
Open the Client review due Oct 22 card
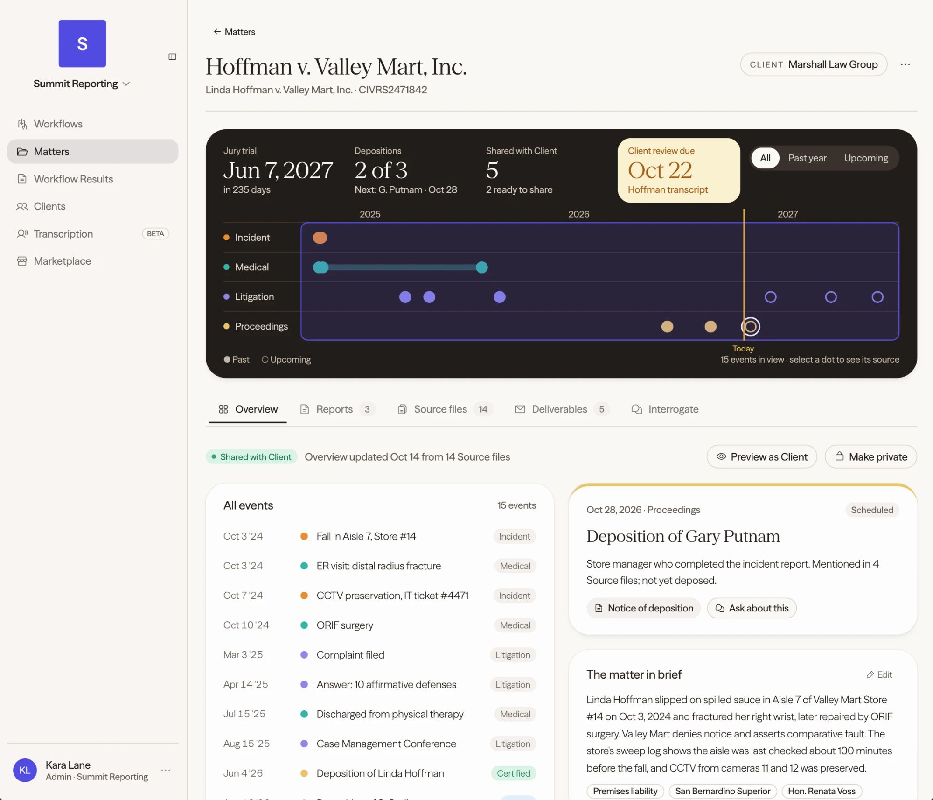coord(679,170)
